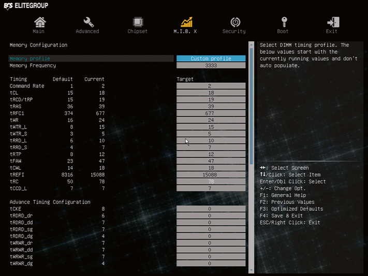368x276 pixels.
Task: Click the scrollbar down arrow
Action: coord(251,270)
